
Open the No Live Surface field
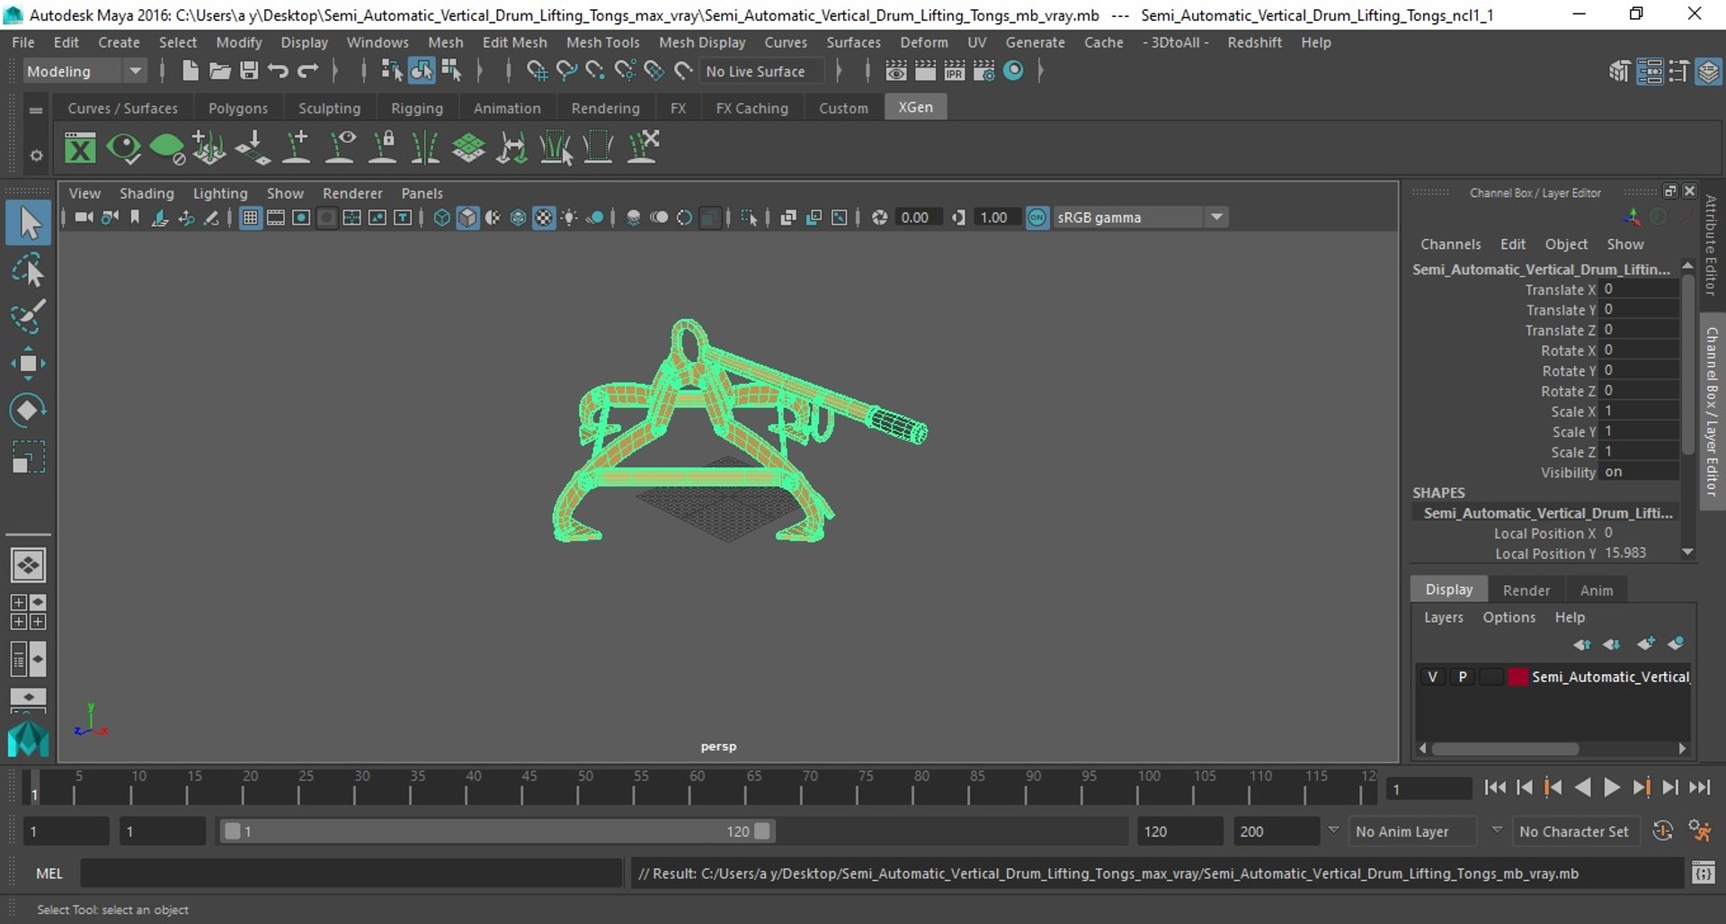pos(762,71)
